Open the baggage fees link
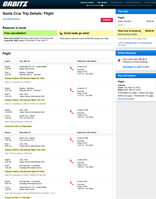This screenshot has height=199, width=156. 131,43
